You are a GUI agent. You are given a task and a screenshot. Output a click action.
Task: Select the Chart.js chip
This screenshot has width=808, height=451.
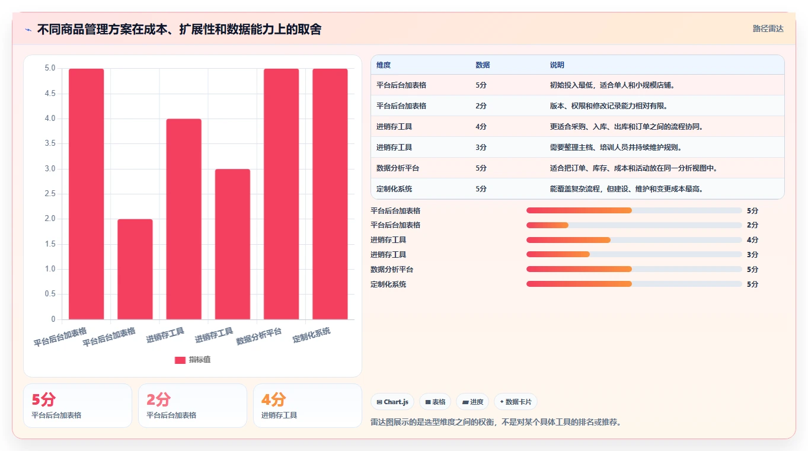pyautogui.click(x=392, y=402)
